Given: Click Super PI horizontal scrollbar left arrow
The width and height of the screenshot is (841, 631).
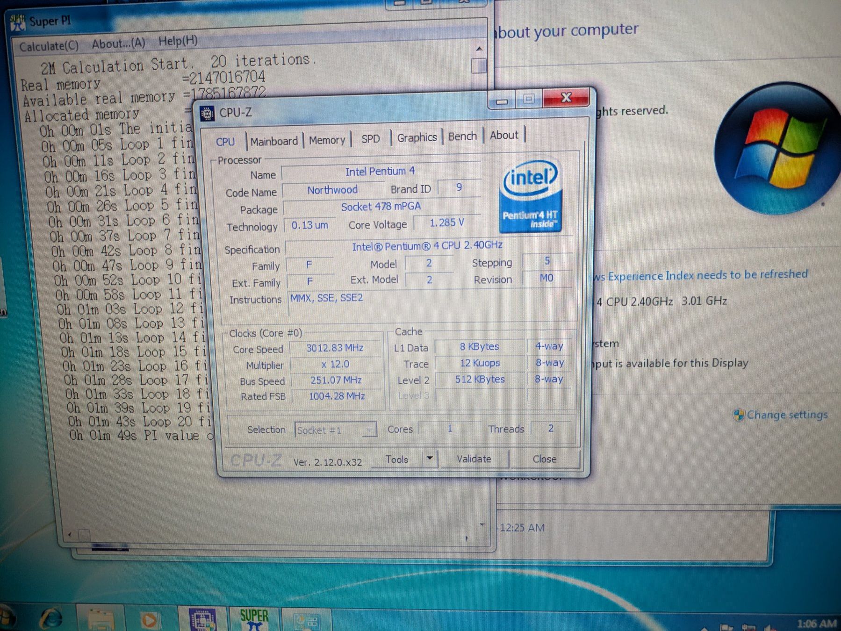Looking at the screenshot, I should pos(70,534).
